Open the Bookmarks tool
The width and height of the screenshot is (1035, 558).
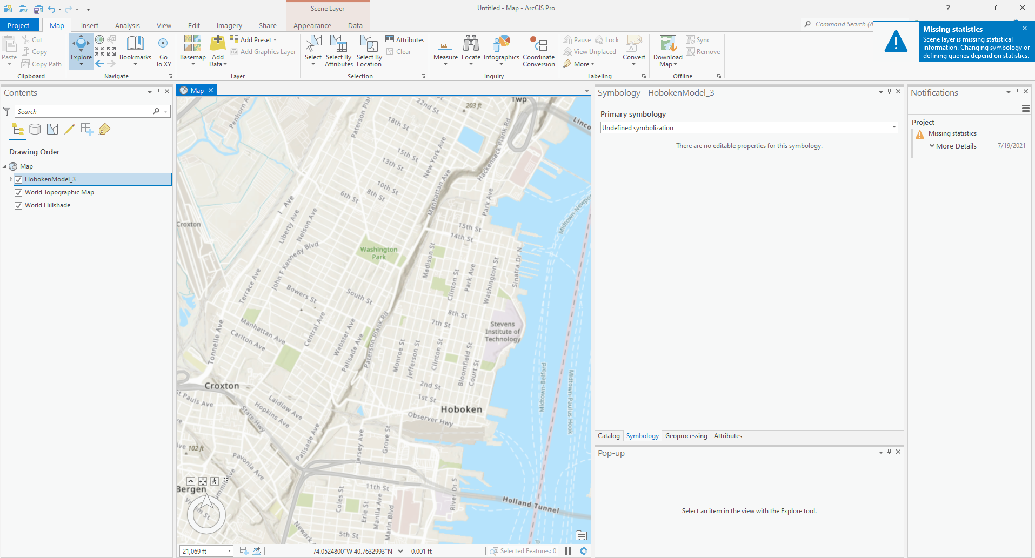(x=135, y=51)
